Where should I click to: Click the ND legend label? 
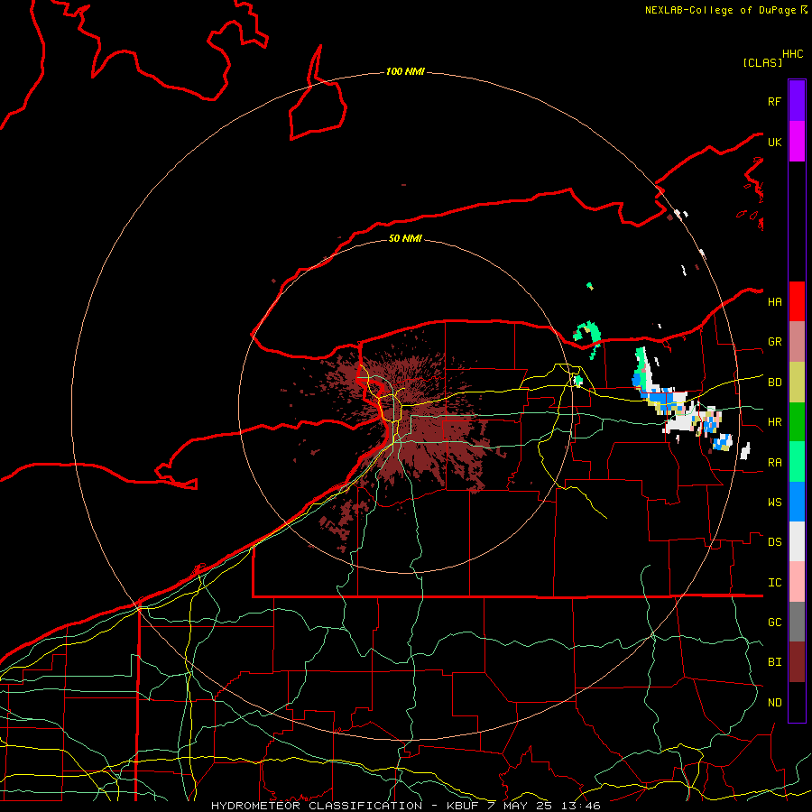pyautogui.click(x=774, y=703)
